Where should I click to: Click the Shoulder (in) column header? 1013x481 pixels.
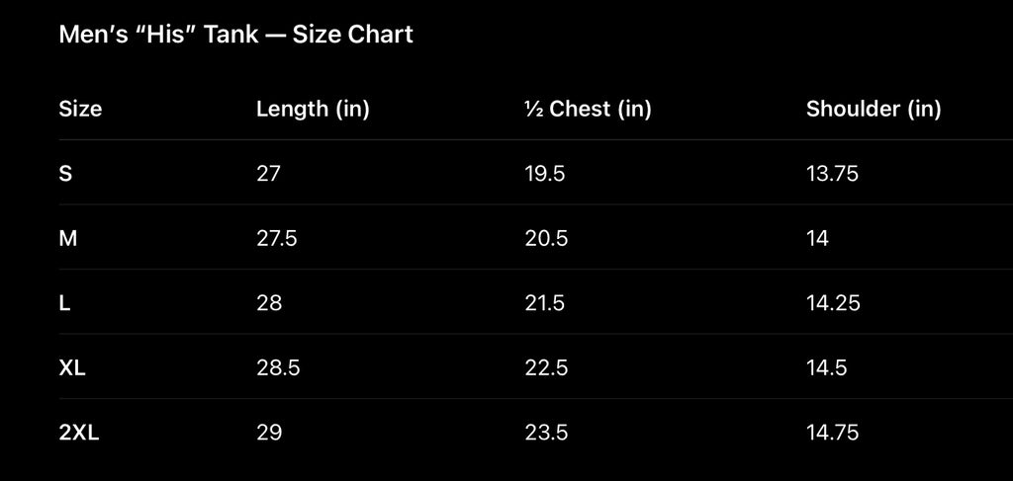(x=874, y=109)
